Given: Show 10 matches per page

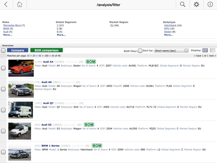Looking at the screenshot, I should (28, 56).
